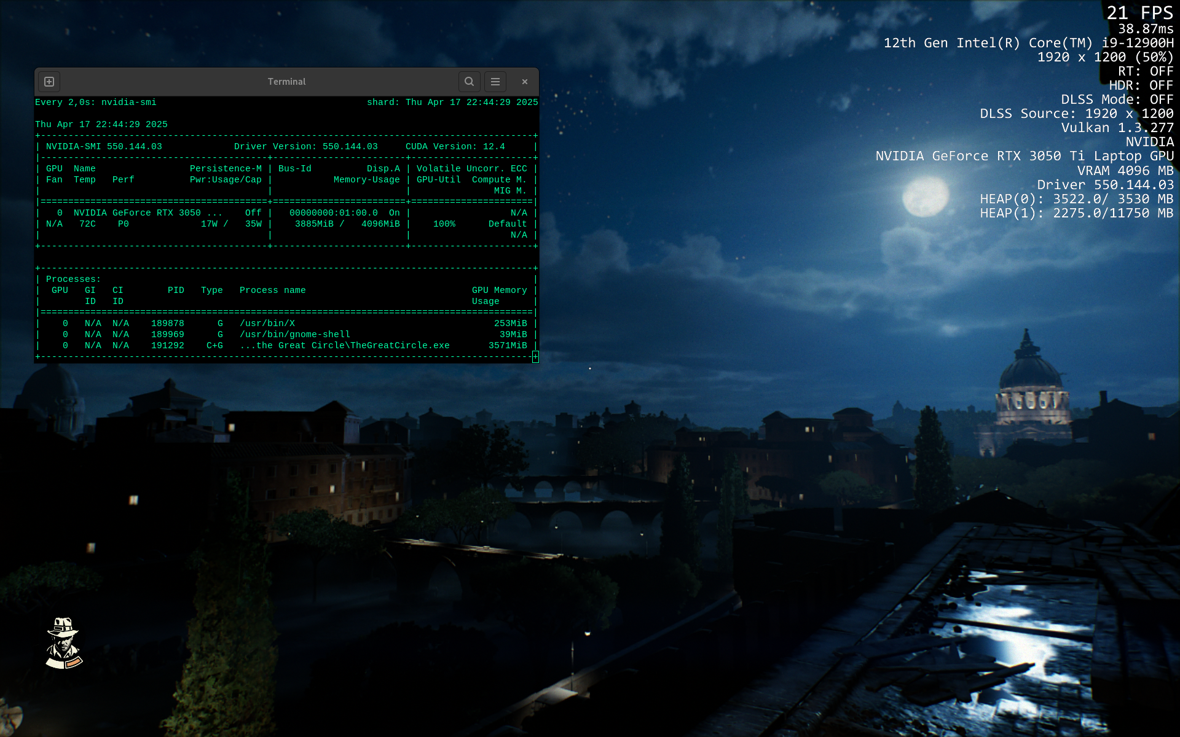Screen dimensions: 1180x737
Task: Click the '4096MiB' total memory value
Action: click(380, 224)
